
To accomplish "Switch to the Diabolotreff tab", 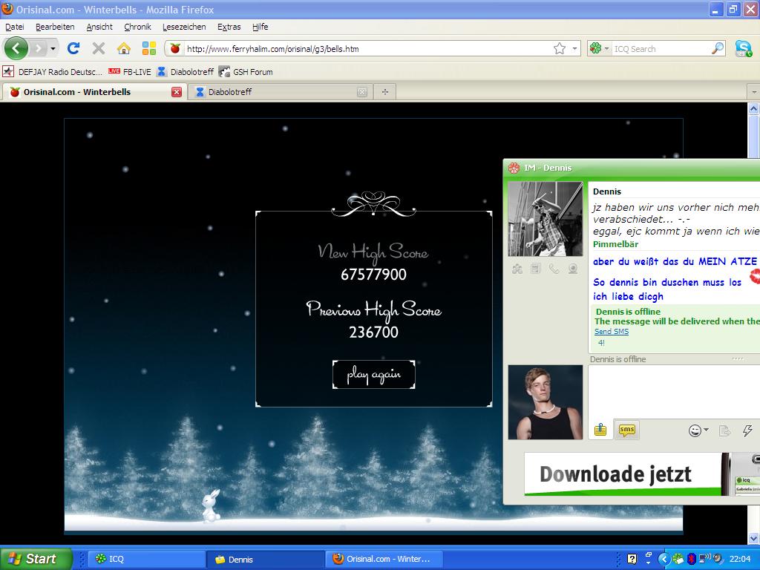I will 272,92.
